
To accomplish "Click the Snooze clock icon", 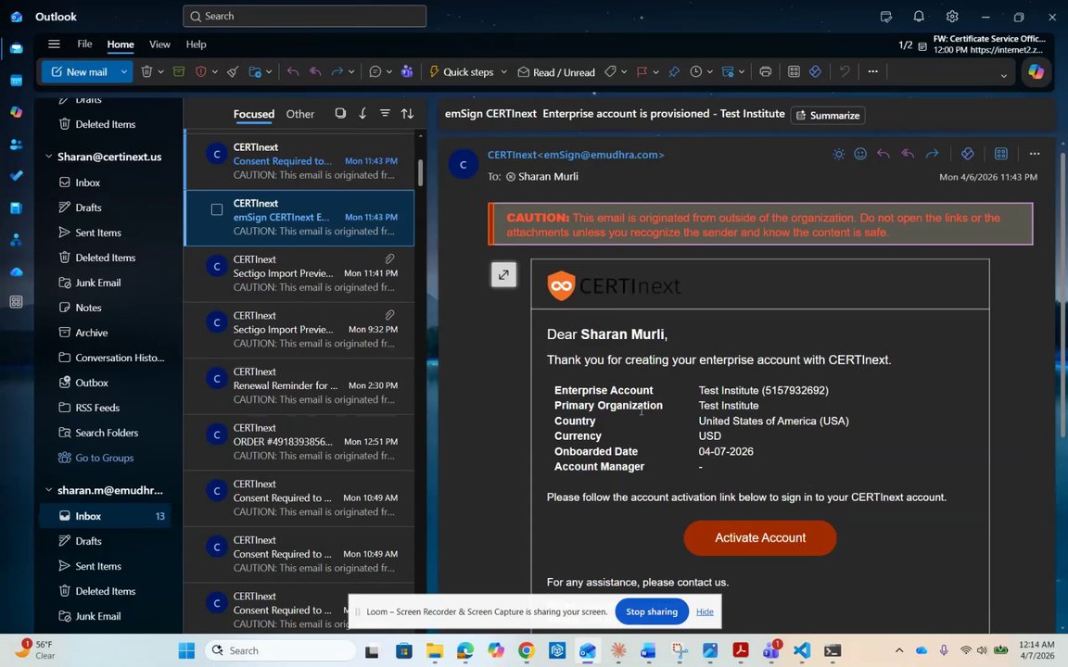I will tap(696, 71).
